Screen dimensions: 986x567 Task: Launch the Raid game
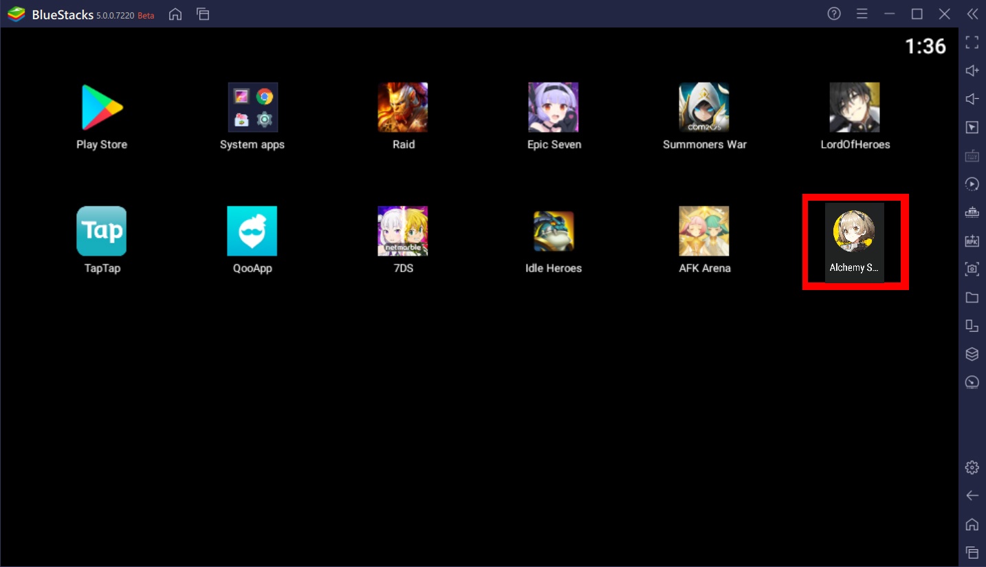(403, 108)
